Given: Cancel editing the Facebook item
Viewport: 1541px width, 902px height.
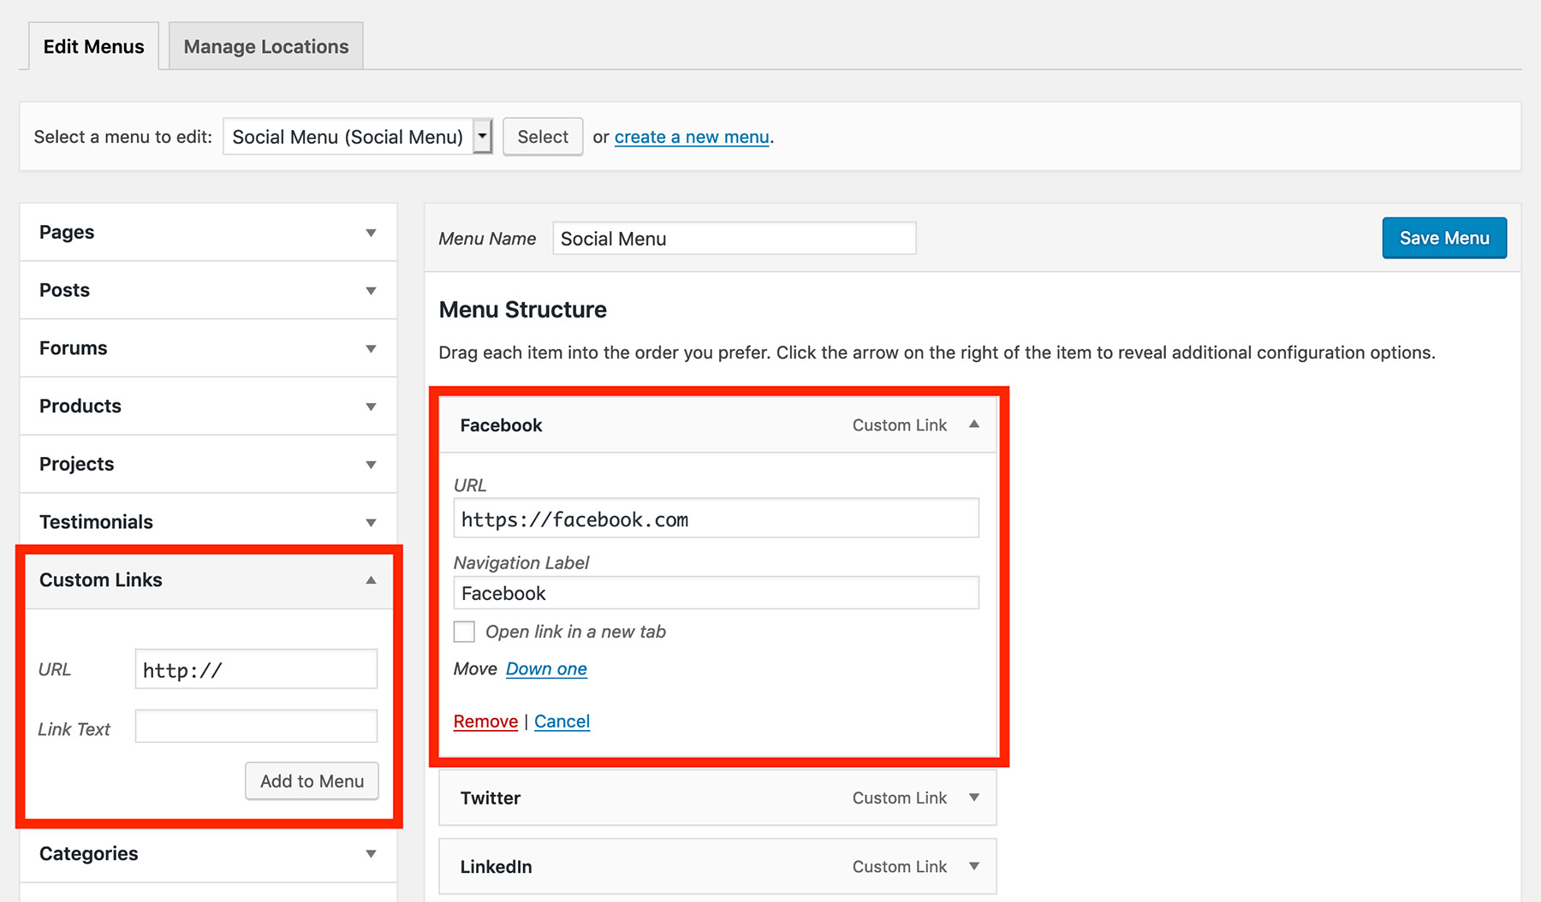Looking at the screenshot, I should pyautogui.click(x=562, y=721).
